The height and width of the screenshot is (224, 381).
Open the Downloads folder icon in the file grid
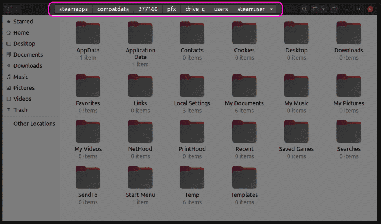[x=349, y=33]
